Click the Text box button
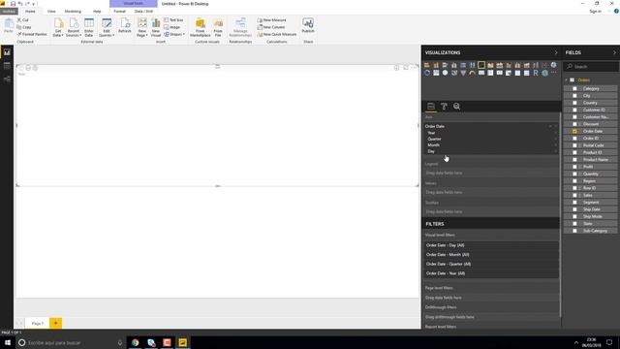Viewport: 620px width, 349px height. (173, 19)
